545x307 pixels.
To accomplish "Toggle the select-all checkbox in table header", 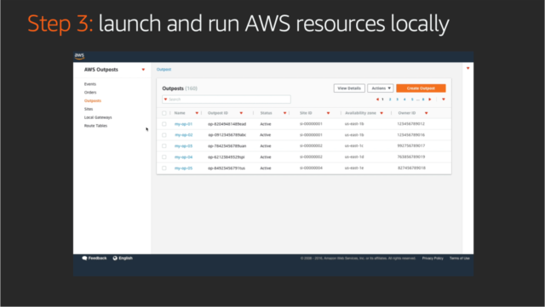I will tap(164, 113).
